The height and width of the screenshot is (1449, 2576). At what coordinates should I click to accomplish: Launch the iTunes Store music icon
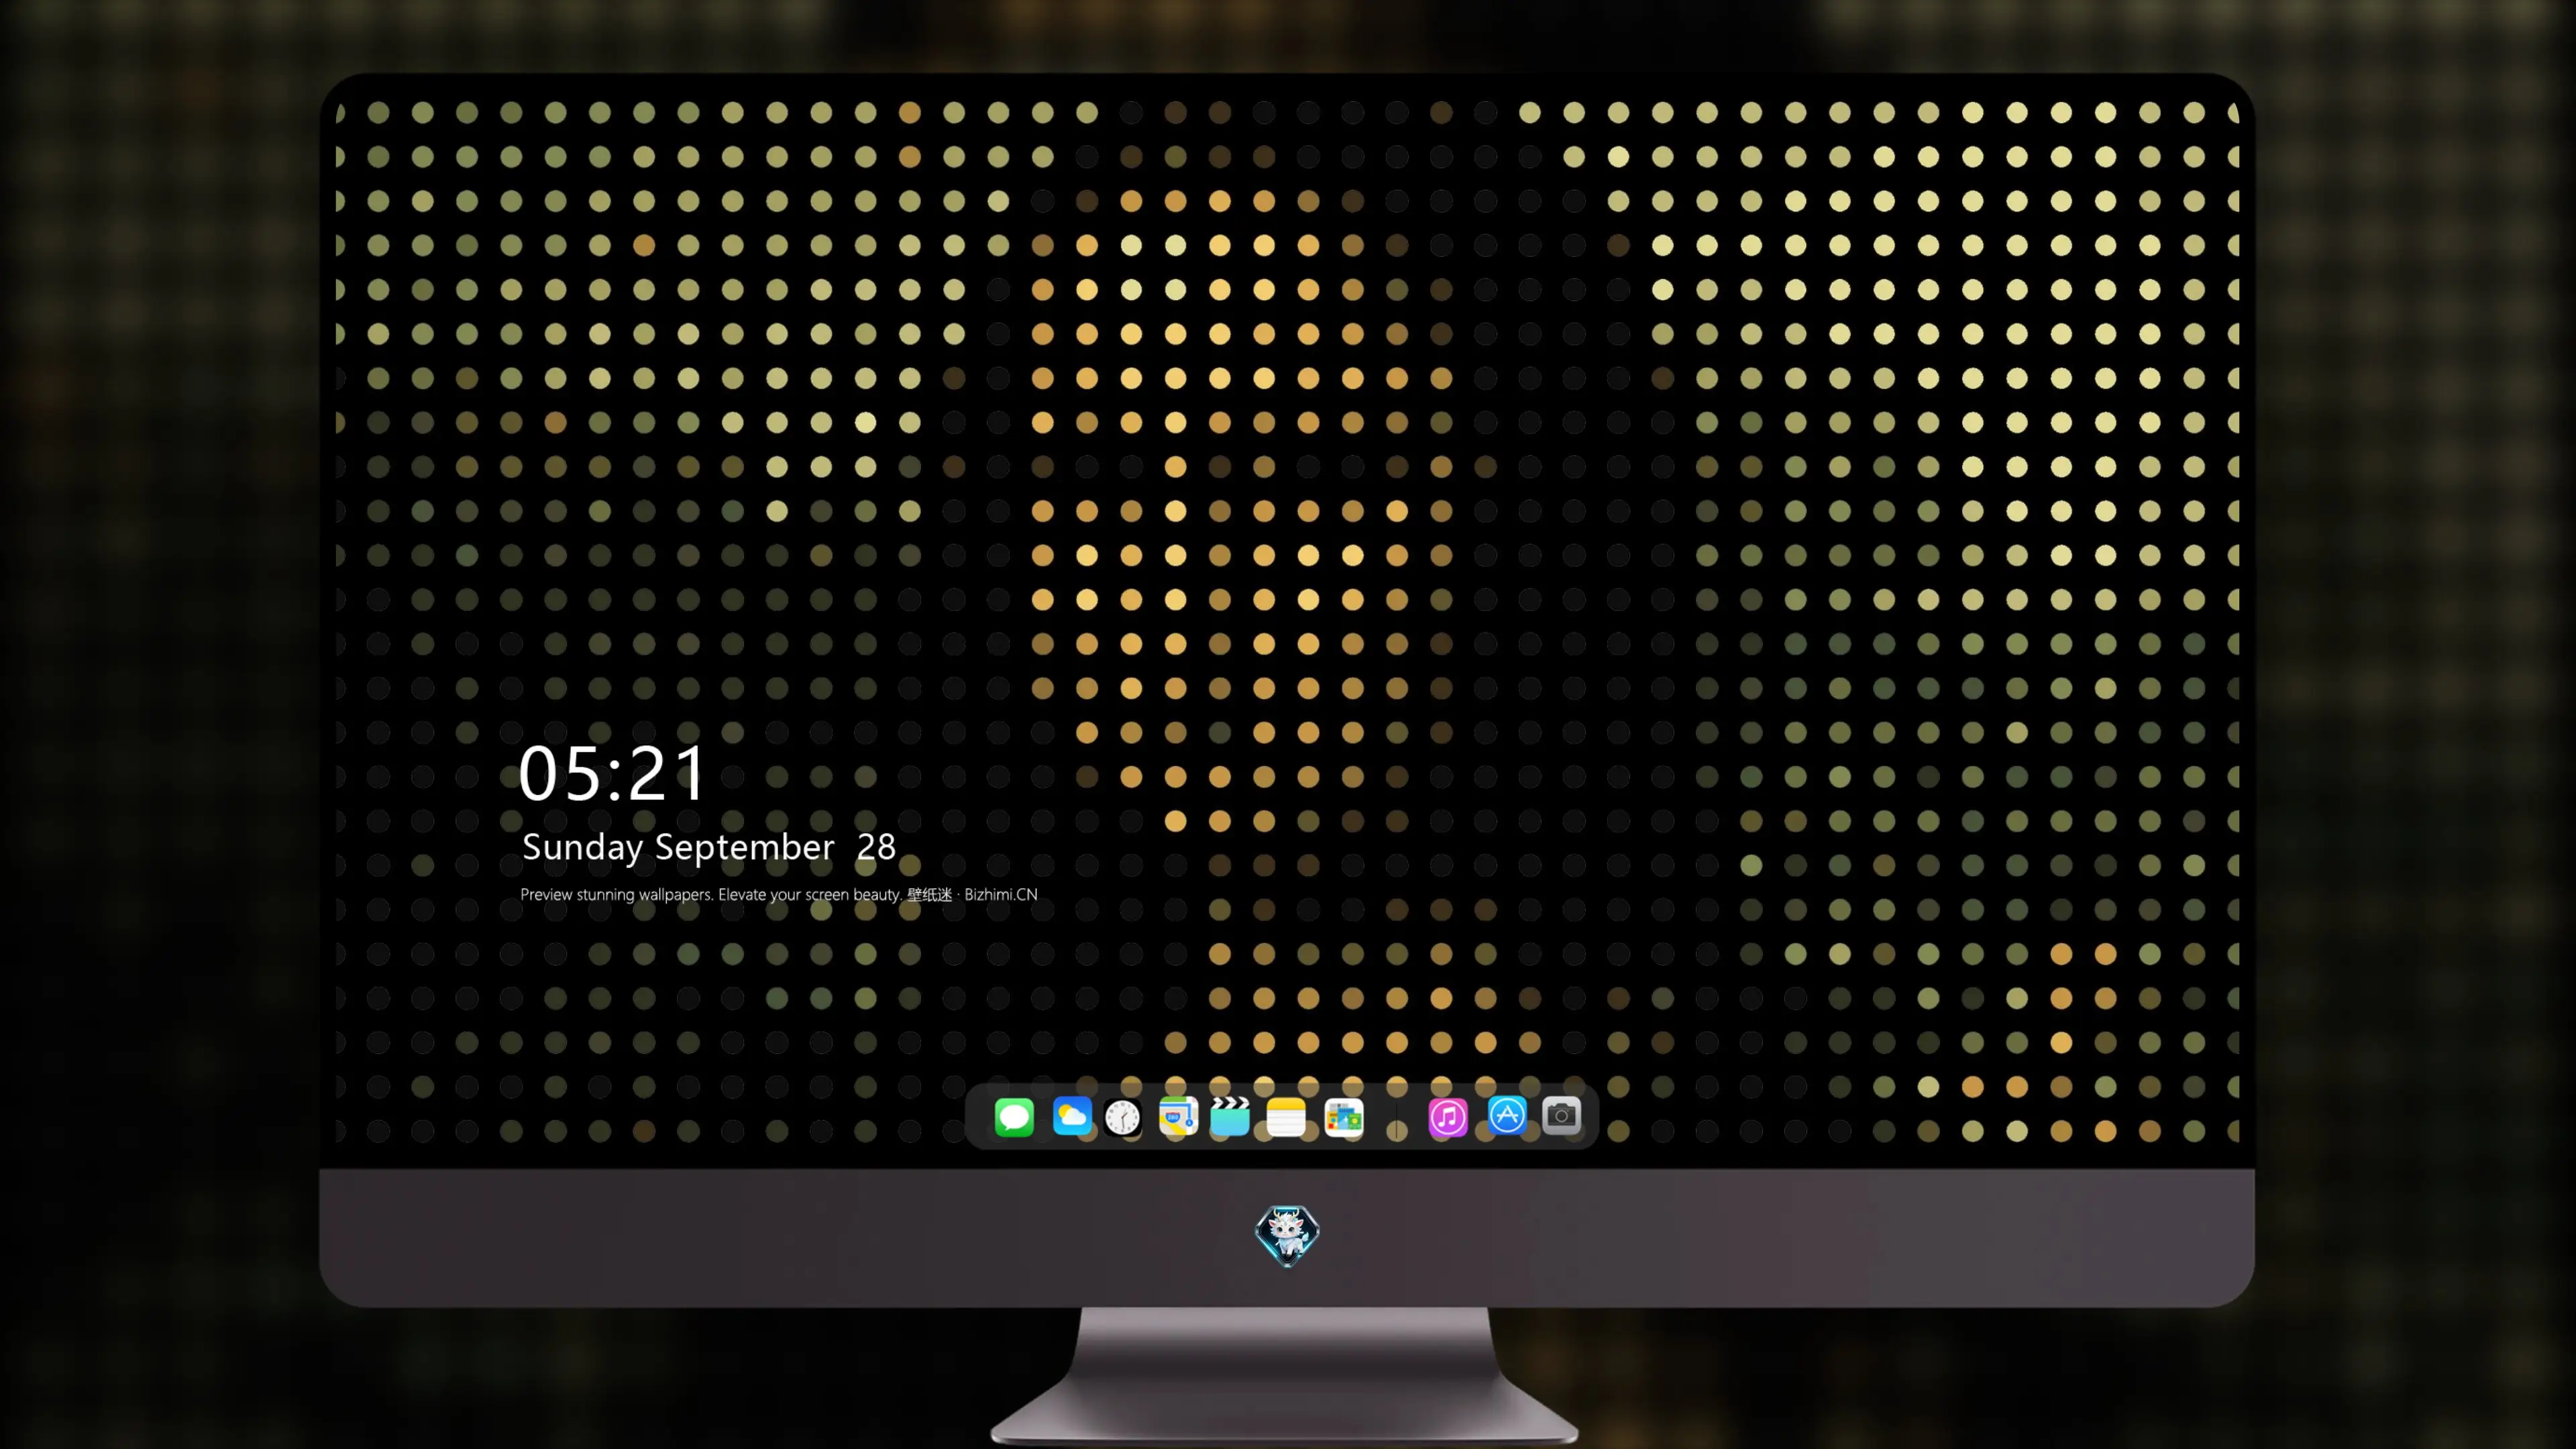pos(1448,1117)
